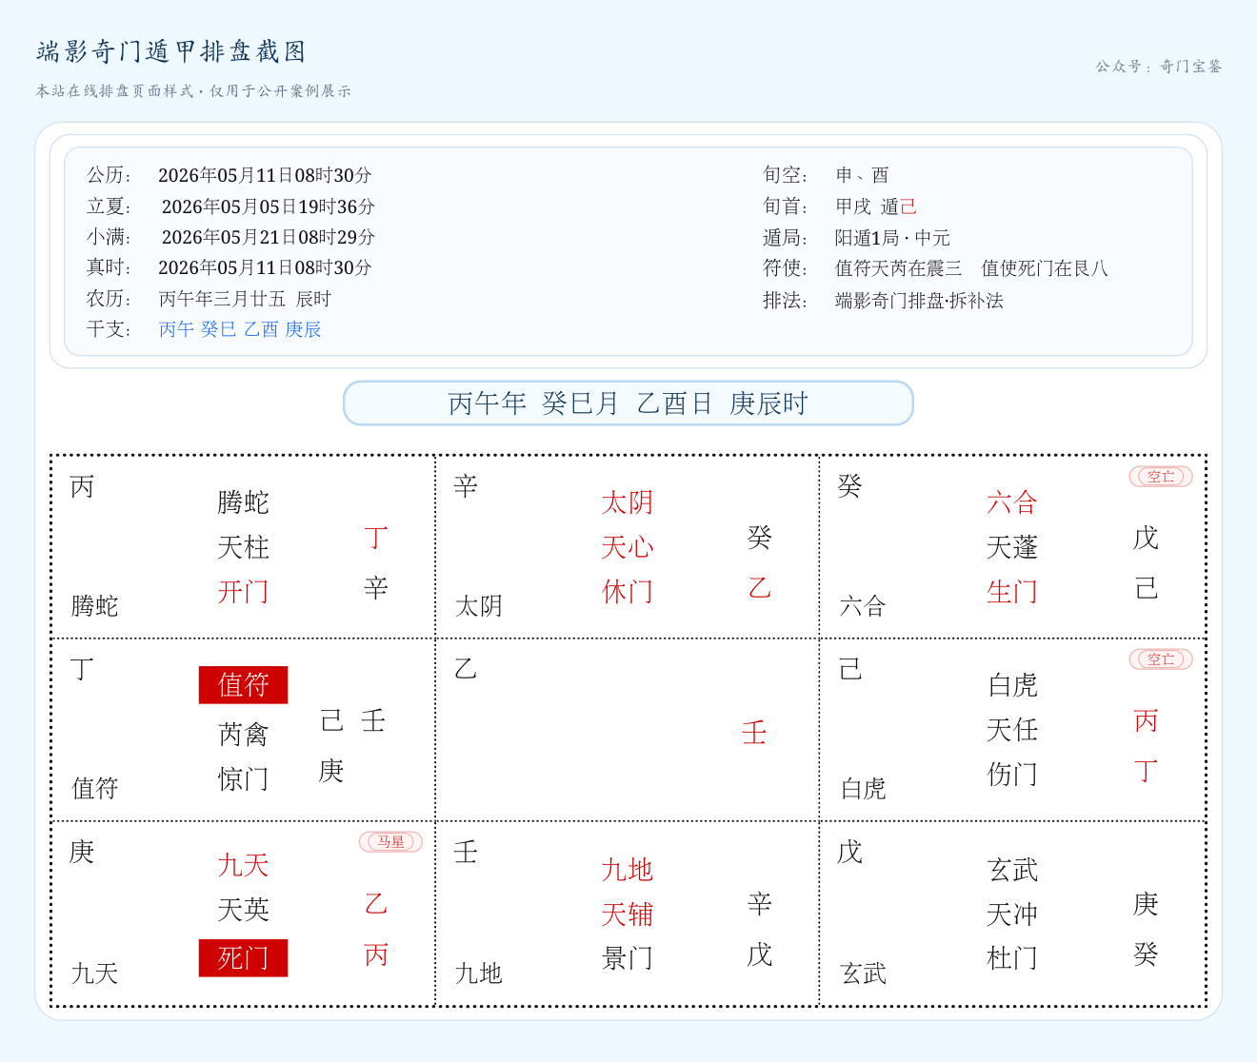This screenshot has height=1062, width=1257.
Task: Click the 旬首 value 甲戌 遁己
Action: coord(876,206)
